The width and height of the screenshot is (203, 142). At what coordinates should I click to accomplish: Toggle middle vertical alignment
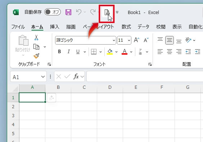click(170, 40)
